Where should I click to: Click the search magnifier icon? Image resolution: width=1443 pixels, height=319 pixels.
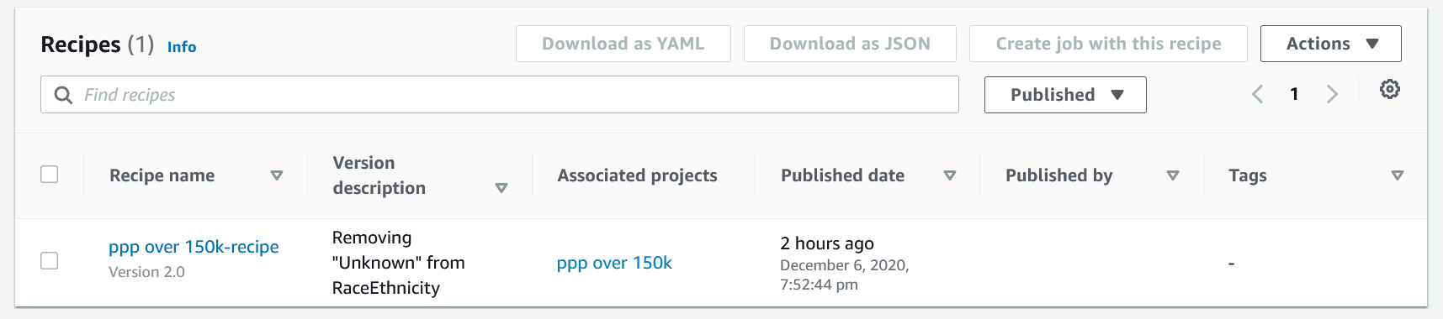[63, 95]
